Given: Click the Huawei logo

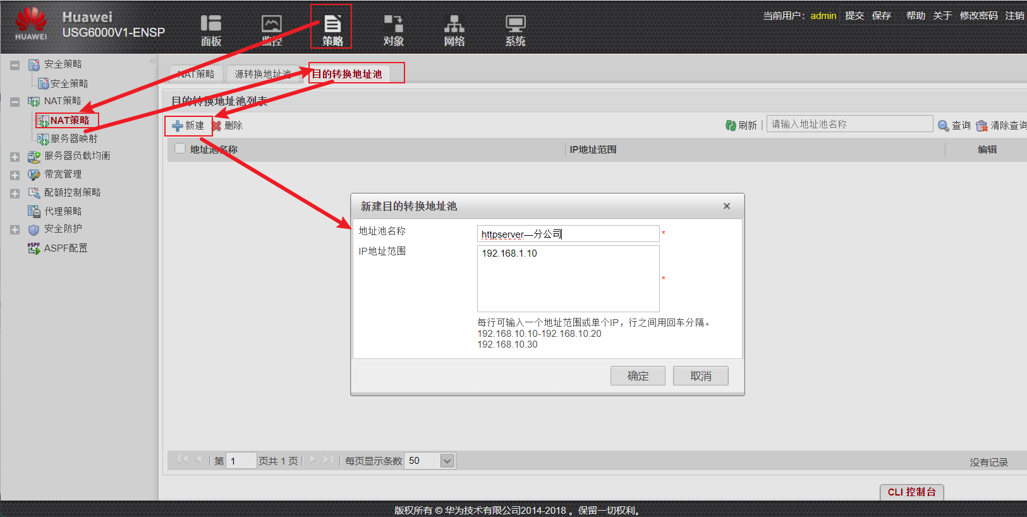Looking at the screenshot, I should (x=31, y=24).
